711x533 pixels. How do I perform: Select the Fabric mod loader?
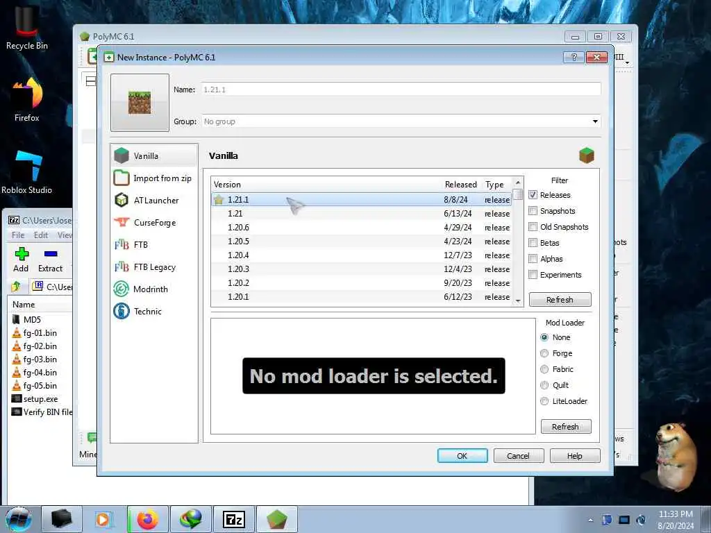(x=544, y=369)
